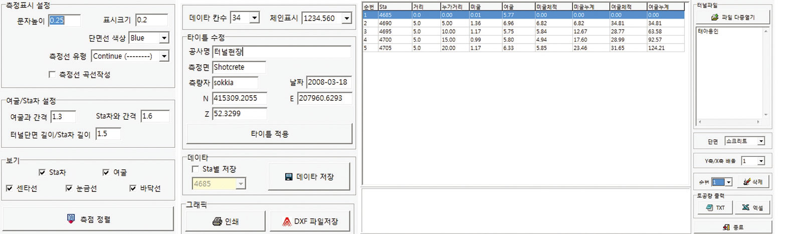Viewport: 785px width, 234px height.
Task: Expand the 측정선 유형 Continue dropdown
Action: 164,56
